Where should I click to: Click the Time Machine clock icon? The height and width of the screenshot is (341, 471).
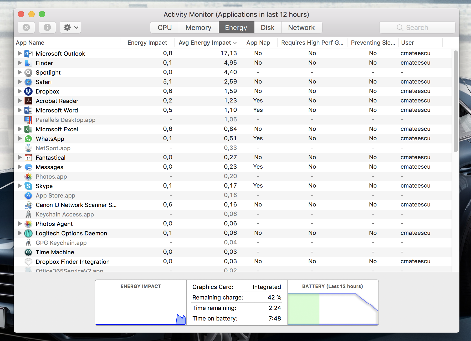(28, 252)
